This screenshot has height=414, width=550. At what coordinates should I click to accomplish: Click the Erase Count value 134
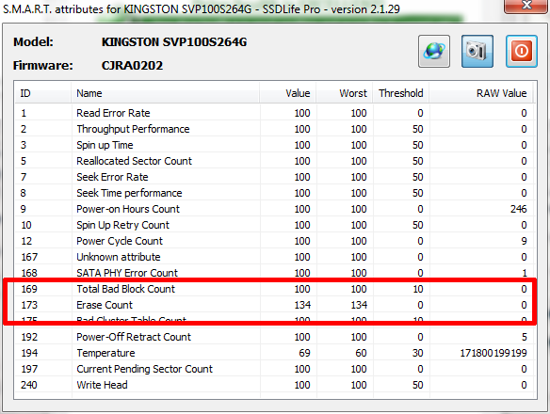tap(302, 305)
